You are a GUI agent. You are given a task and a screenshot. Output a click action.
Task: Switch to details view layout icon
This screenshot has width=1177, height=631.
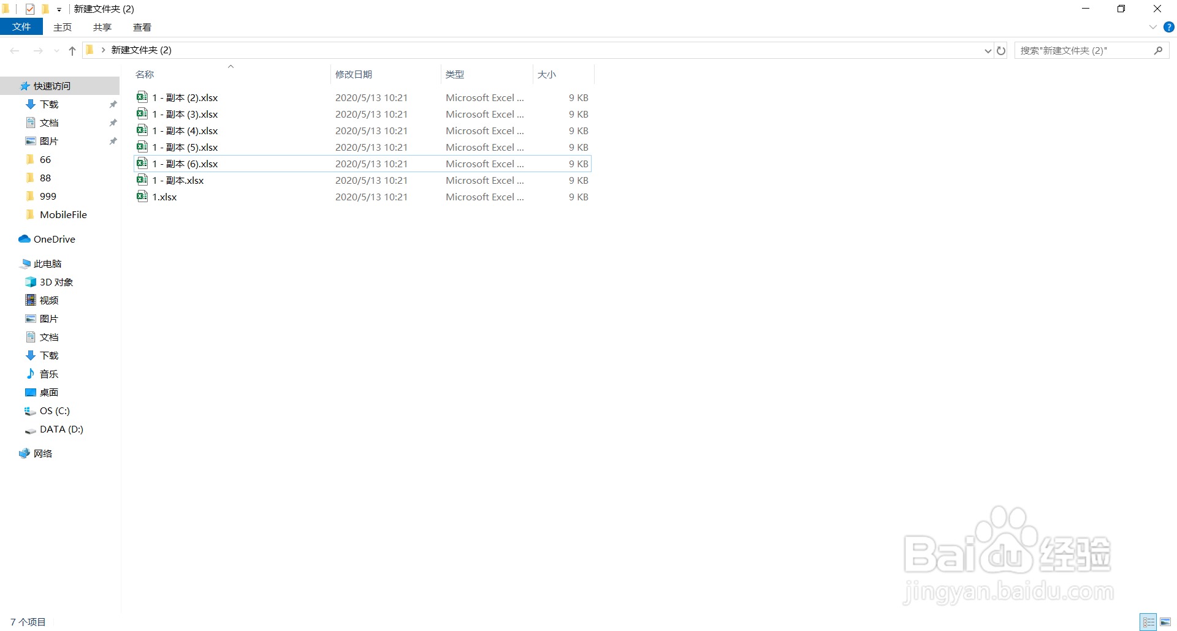coord(1148,622)
